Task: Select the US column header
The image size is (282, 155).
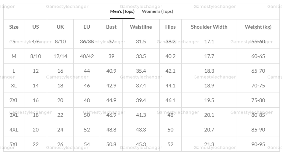Action: pos(36,27)
